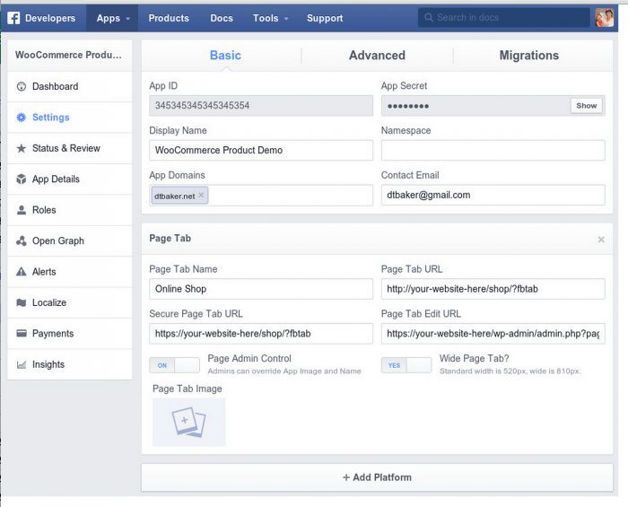
Task: Click the Open Graph nodes icon
Action: (22, 240)
